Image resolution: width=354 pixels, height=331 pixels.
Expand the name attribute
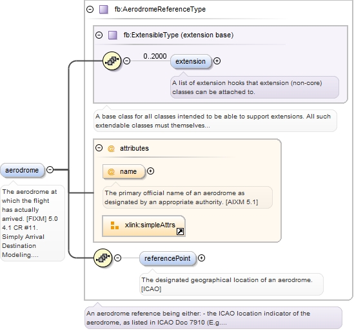[x=151, y=171]
